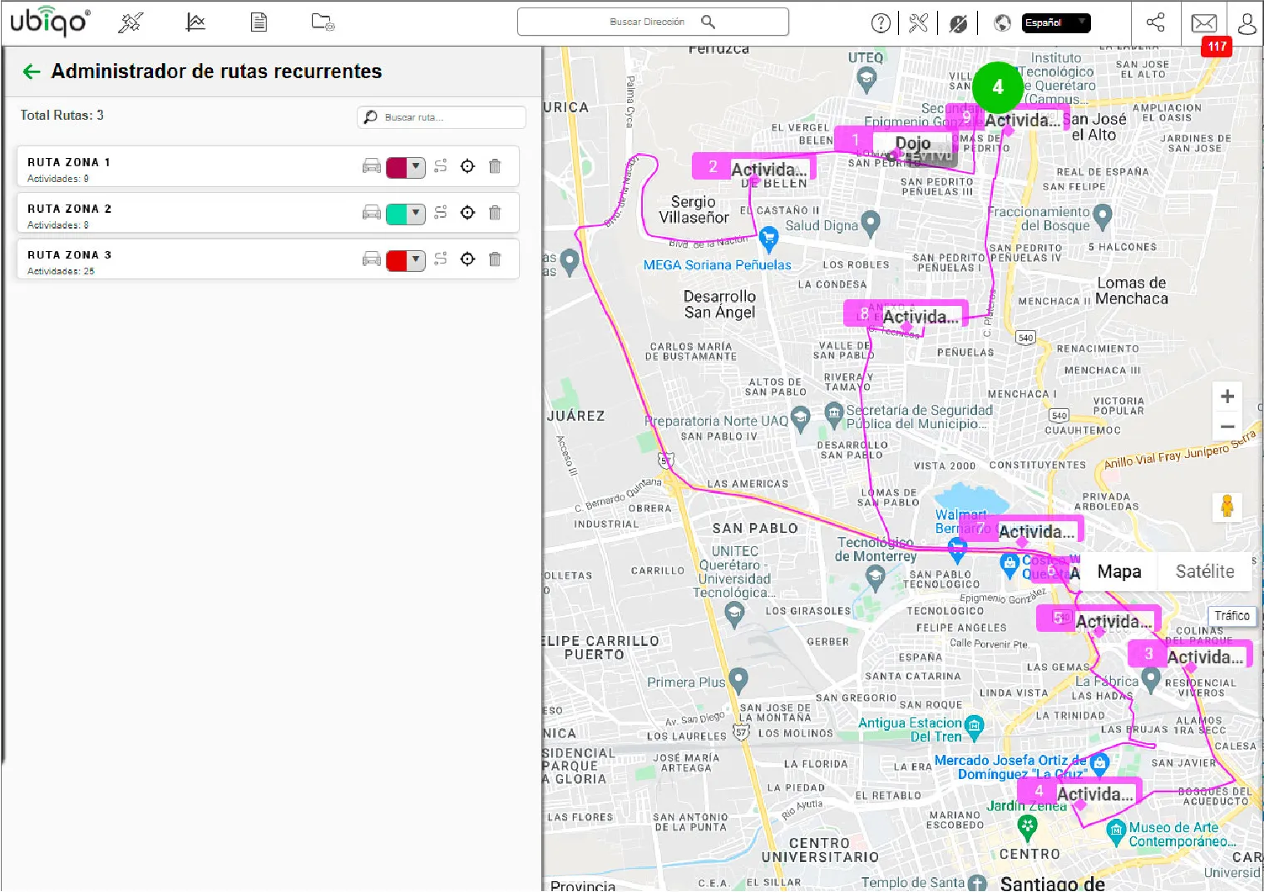
Task: Go back using the green arrow
Action: click(32, 71)
